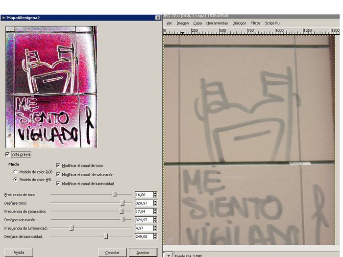Open the Herramientas menu in GIMP

[x=217, y=23]
